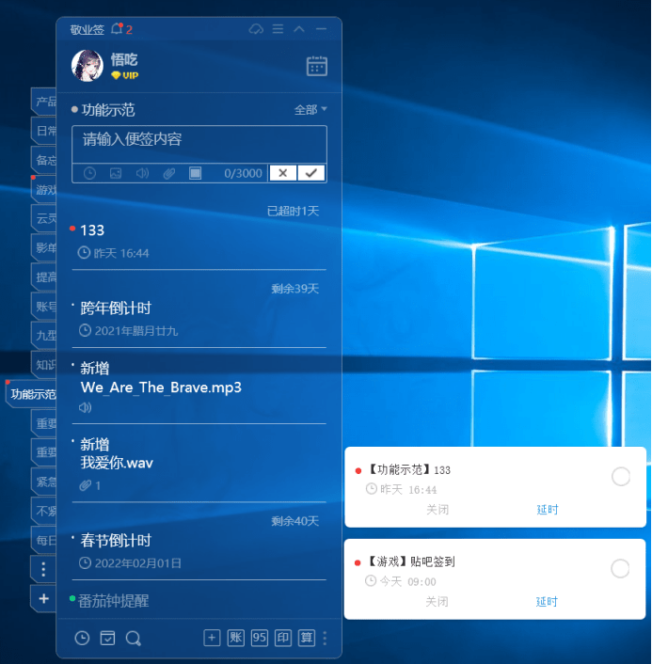Viewport: 652px width, 664px height.
Task: Mark 【功能示范】133 reminder as done
Action: click(x=621, y=477)
